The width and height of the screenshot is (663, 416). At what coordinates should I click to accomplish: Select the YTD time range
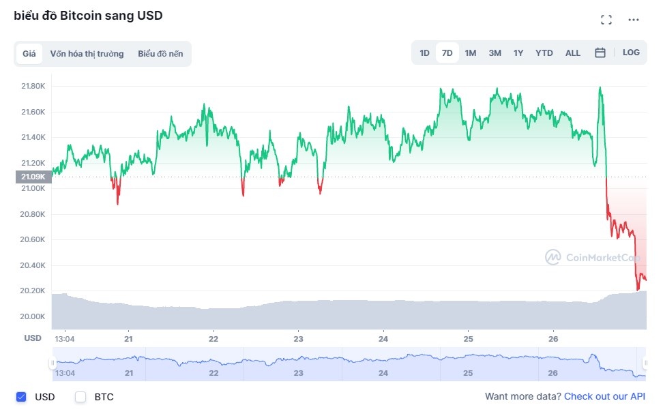[x=544, y=53]
